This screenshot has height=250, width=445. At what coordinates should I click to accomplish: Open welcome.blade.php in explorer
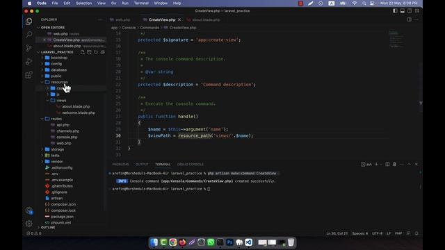pyautogui.click(x=79, y=112)
